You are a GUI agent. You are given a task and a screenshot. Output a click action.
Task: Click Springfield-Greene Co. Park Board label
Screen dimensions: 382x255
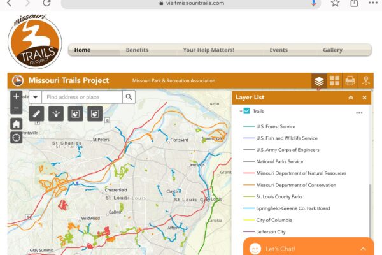pos(293,208)
